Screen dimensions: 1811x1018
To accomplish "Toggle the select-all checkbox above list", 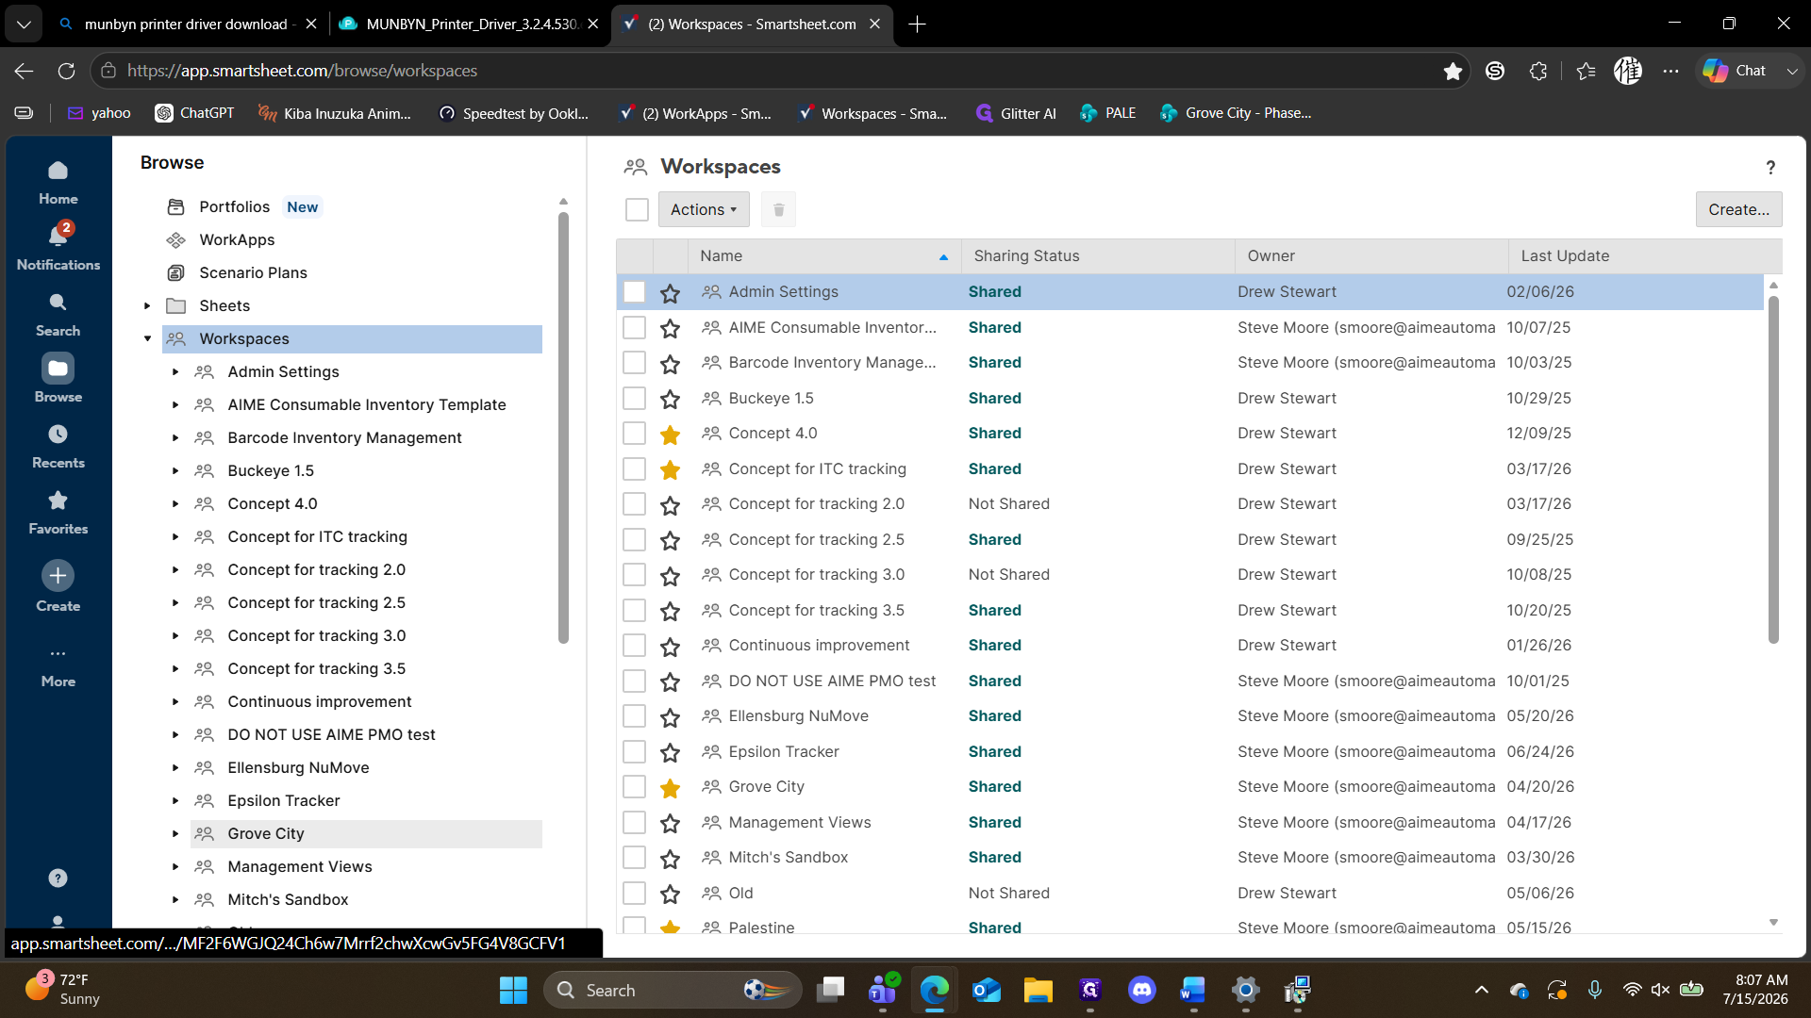I will pos(637,209).
